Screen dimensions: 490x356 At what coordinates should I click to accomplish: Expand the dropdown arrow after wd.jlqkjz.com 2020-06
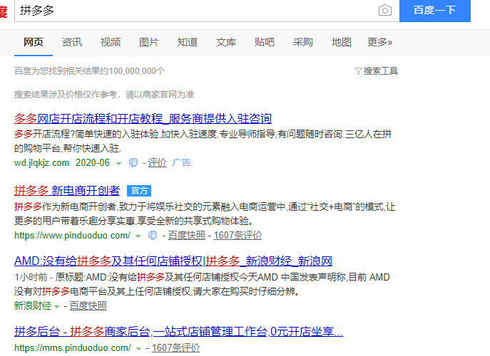tap(118, 164)
